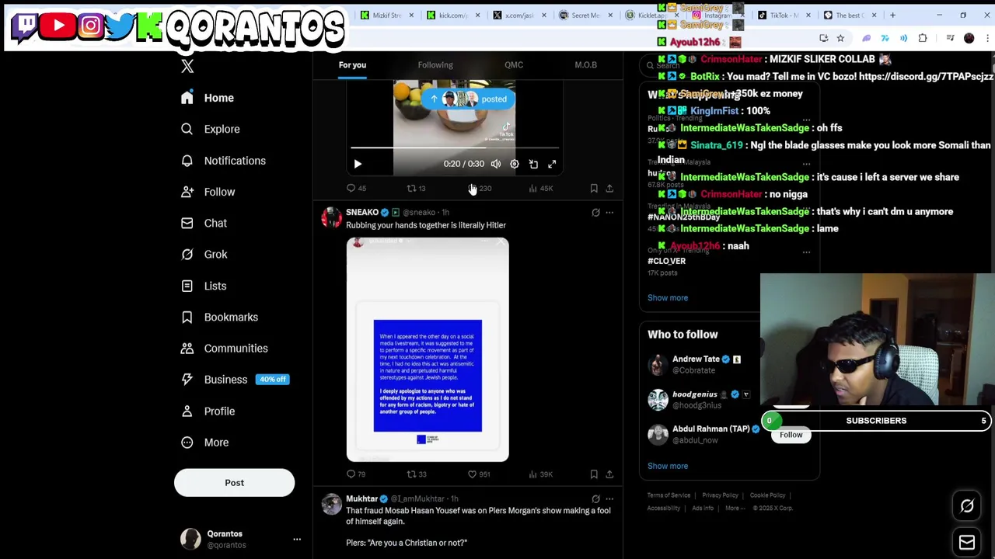995x559 pixels.
Task: Follow Abdul Rahman (TAP)
Action: (x=791, y=435)
